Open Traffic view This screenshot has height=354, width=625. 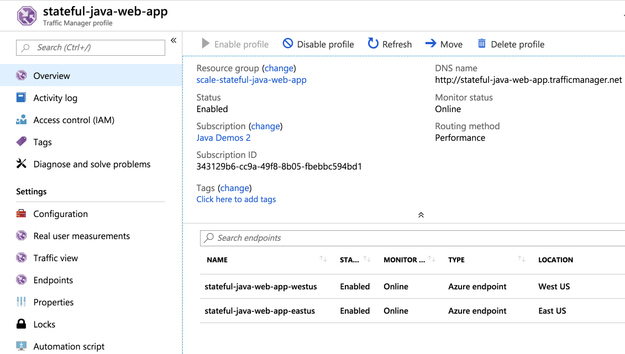56,258
